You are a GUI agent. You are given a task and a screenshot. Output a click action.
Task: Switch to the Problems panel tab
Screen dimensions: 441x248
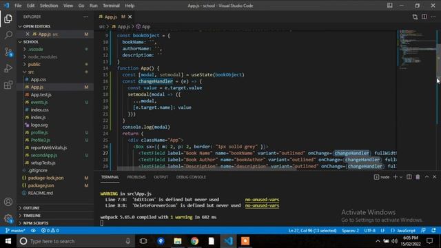136,177
